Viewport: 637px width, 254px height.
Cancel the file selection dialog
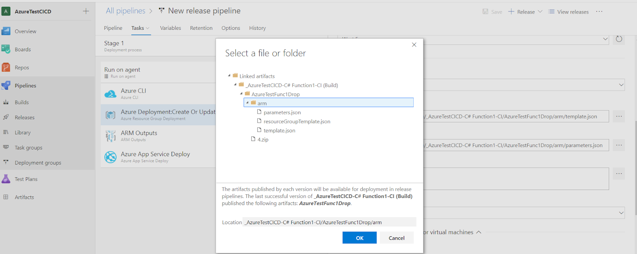click(396, 238)
